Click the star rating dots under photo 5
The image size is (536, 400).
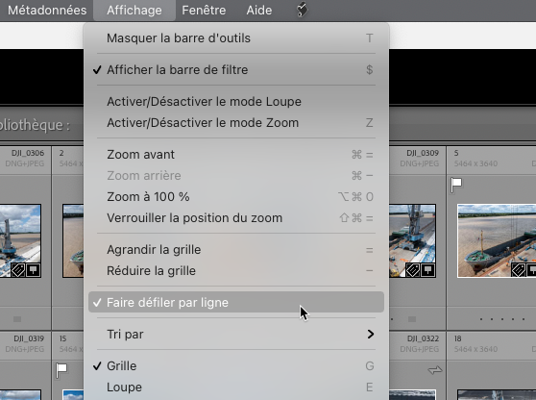point(502,319)
